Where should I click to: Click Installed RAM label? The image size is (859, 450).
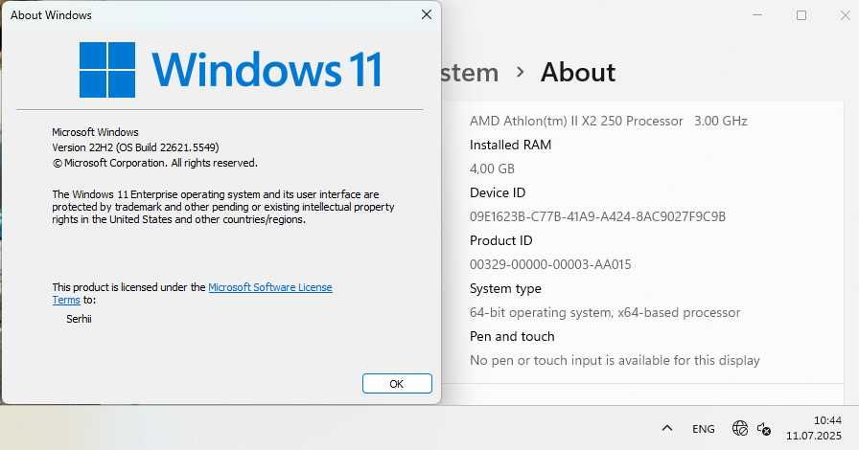(510, 145)
